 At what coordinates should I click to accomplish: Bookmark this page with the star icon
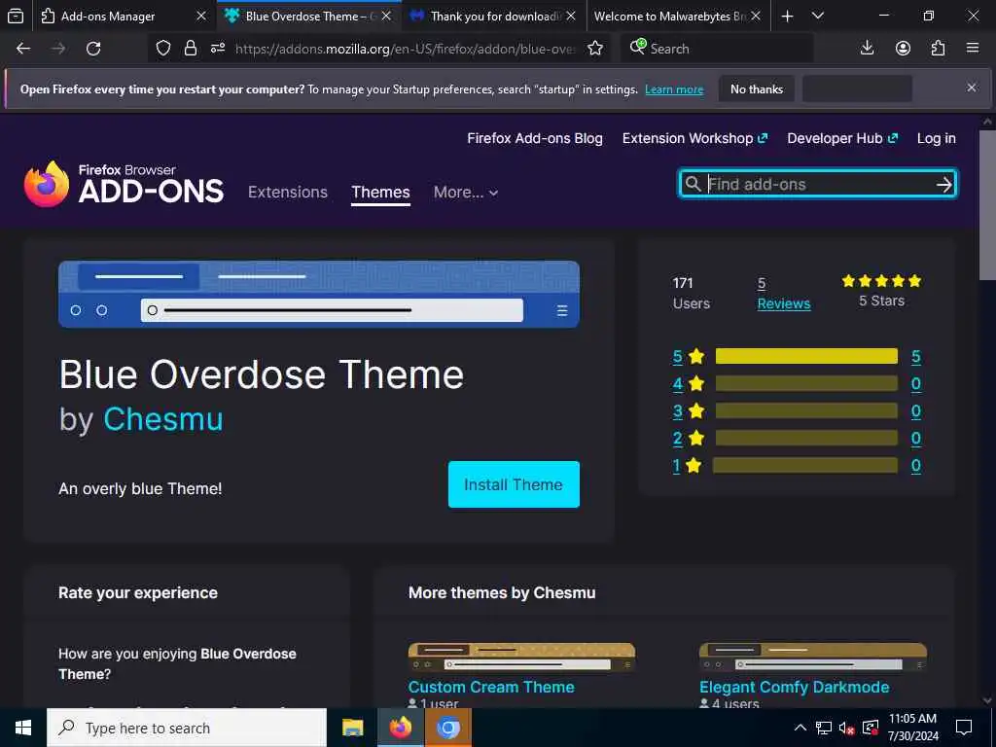coord(595,49)
